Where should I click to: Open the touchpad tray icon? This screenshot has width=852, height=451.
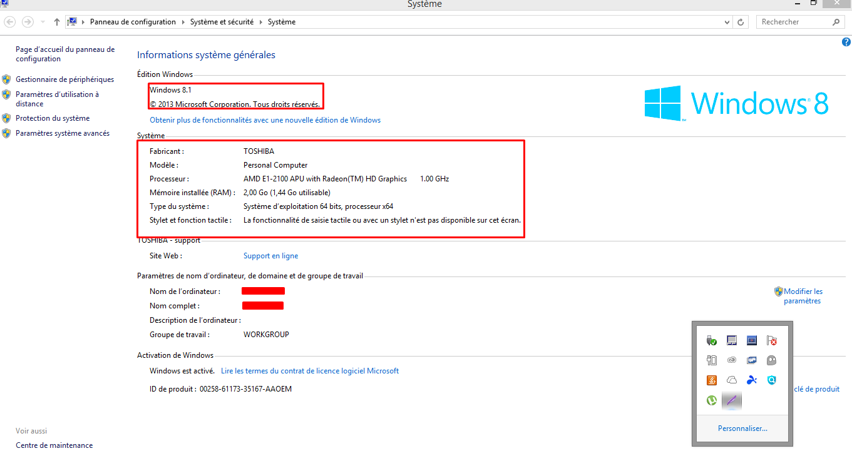731,341
